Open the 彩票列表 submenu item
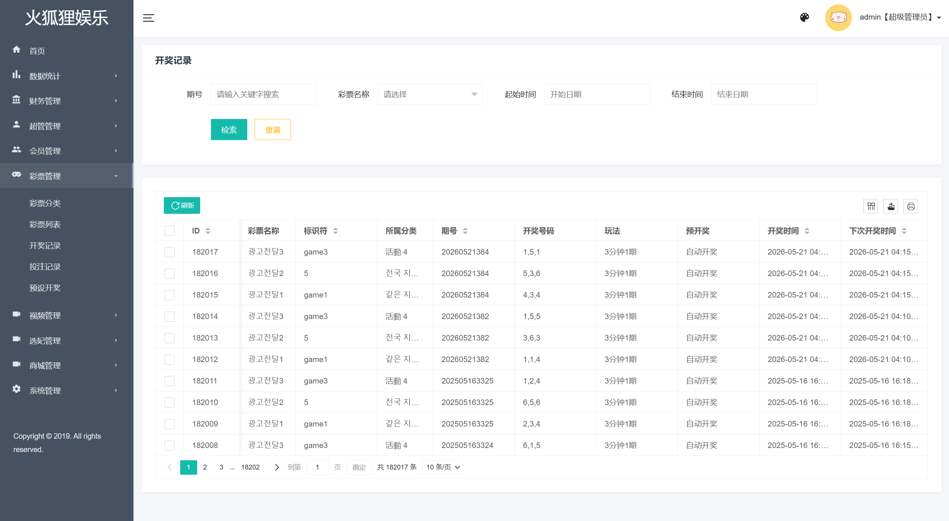 click(x=45, y=225)
